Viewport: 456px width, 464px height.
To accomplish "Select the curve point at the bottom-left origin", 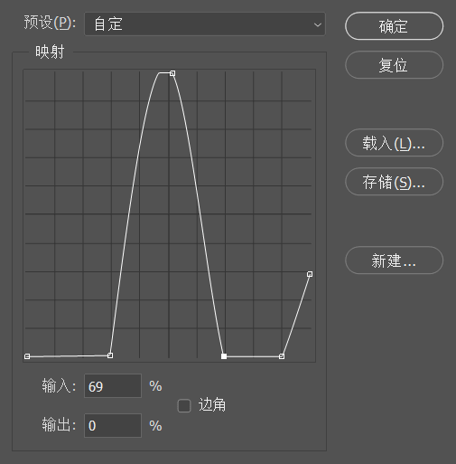I will click(27, 356).
